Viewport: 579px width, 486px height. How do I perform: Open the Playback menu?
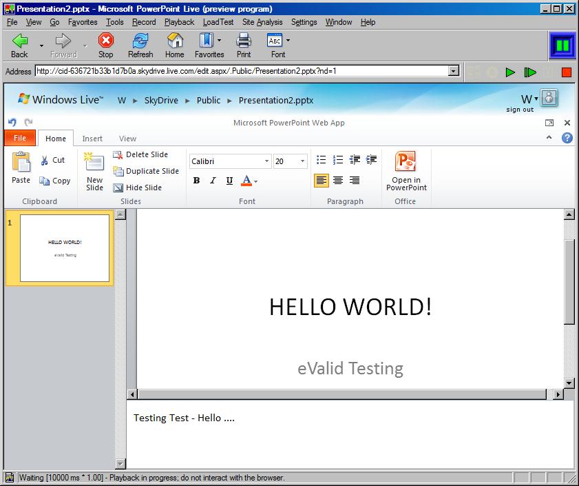[x=179, y=22]
